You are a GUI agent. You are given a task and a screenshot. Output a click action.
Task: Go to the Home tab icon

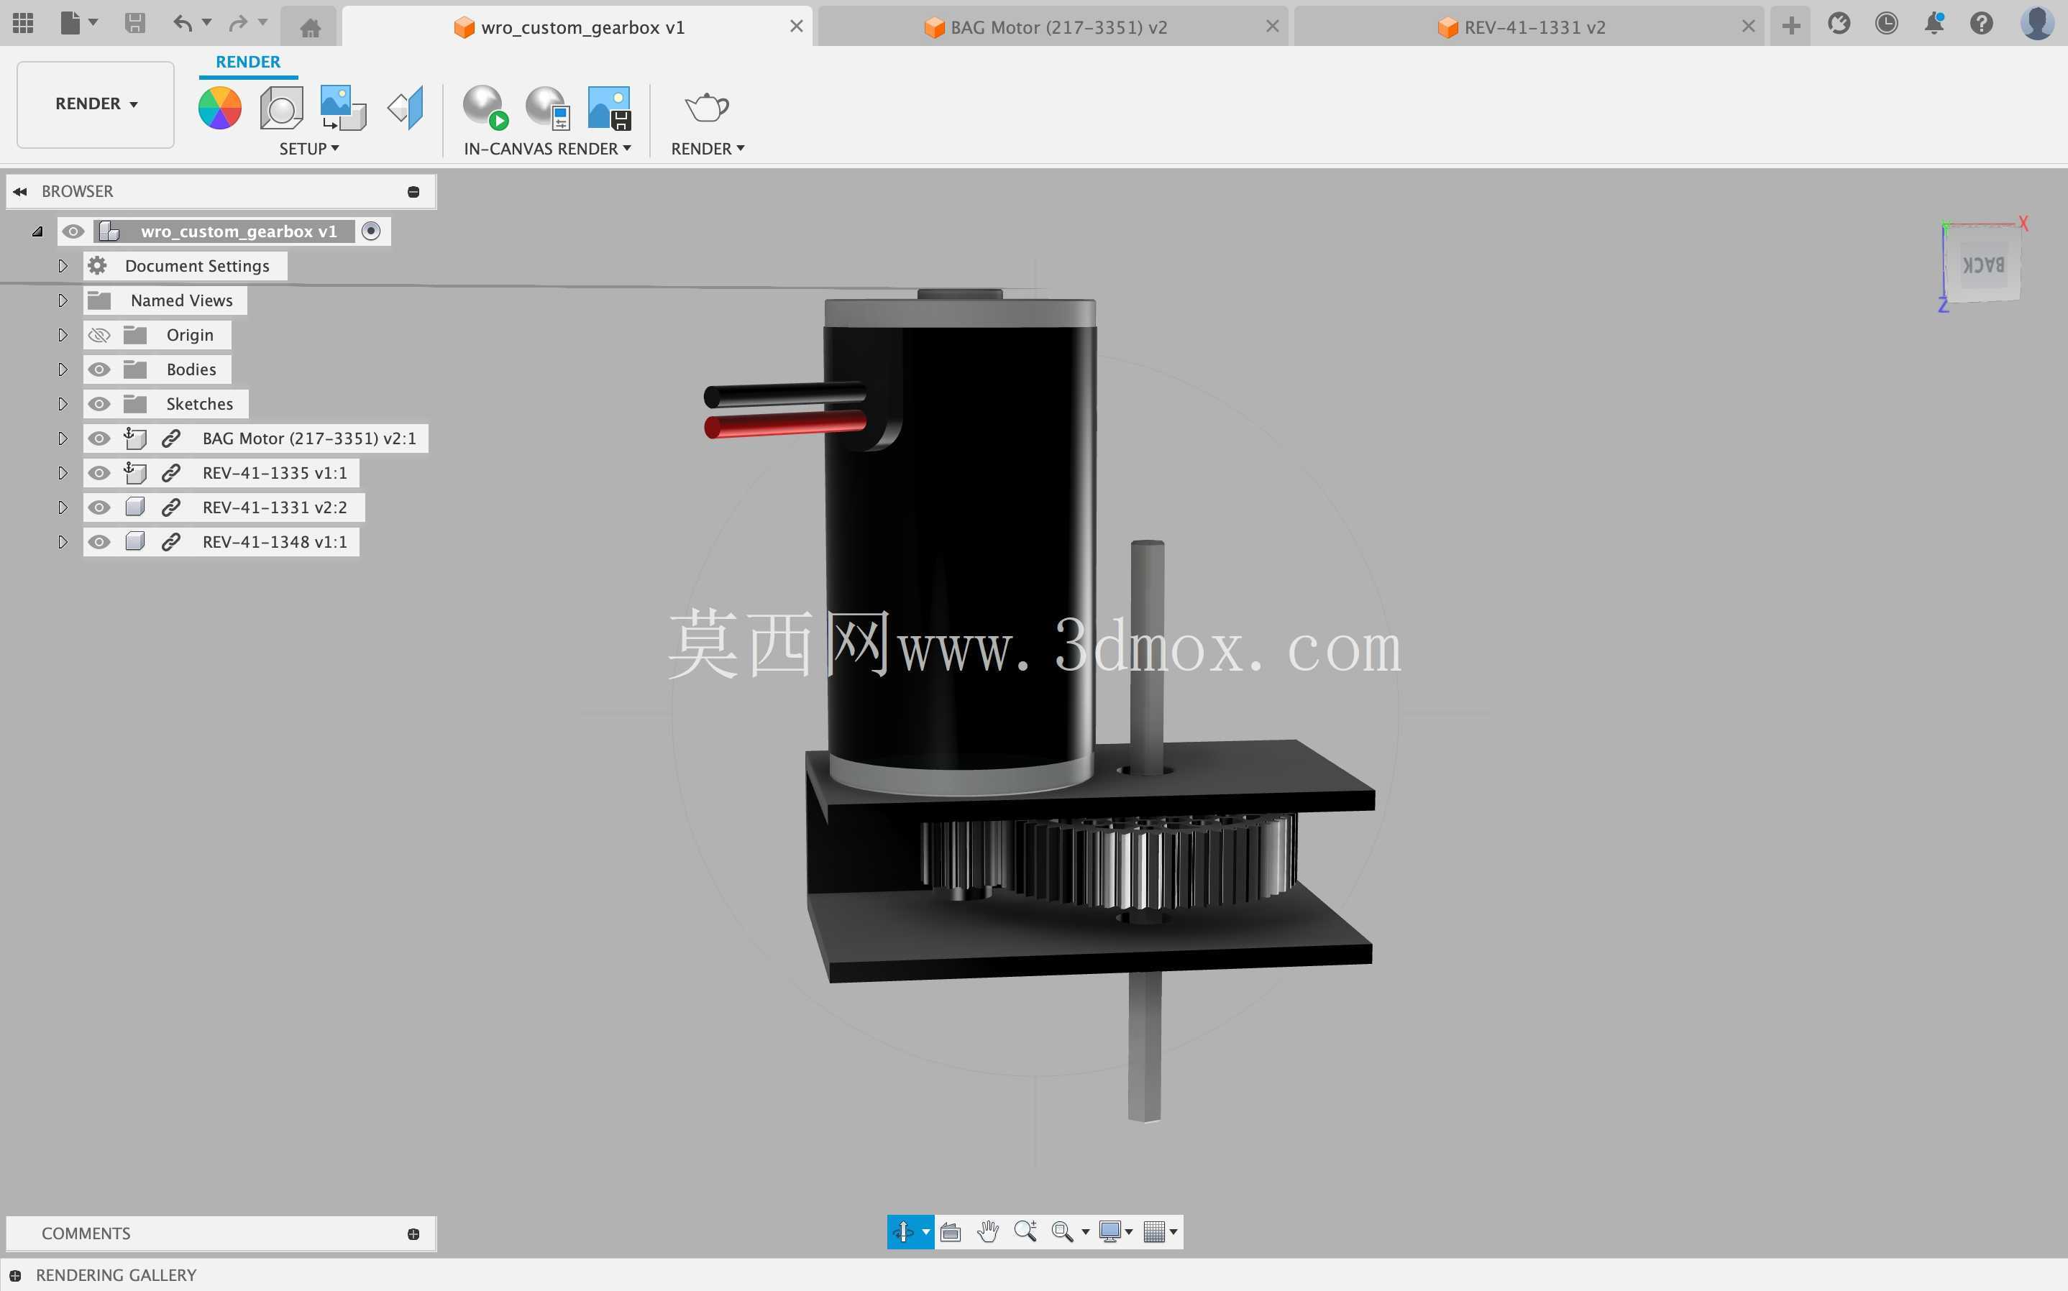[x=310, y=27]
